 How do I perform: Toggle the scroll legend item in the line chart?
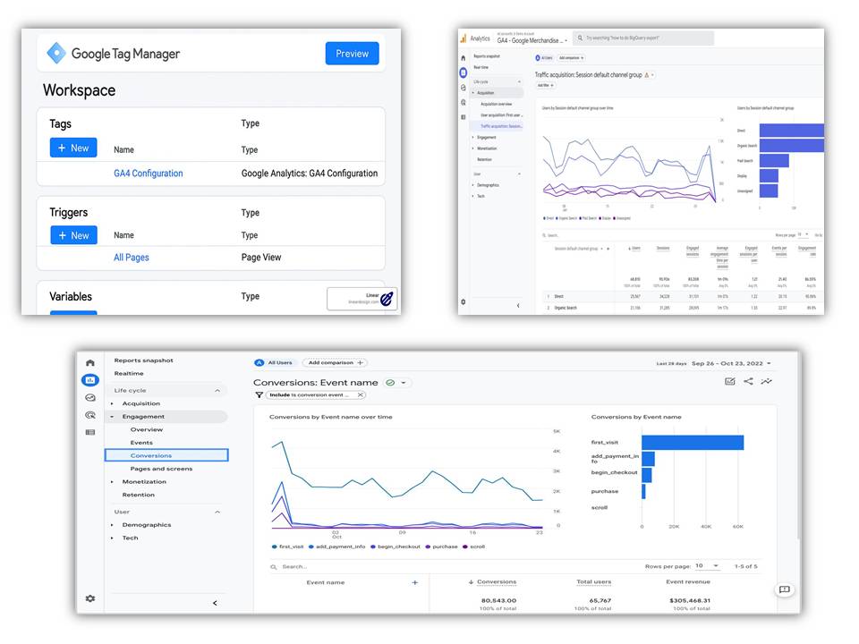pyautogui.click(x=474, y=547)
